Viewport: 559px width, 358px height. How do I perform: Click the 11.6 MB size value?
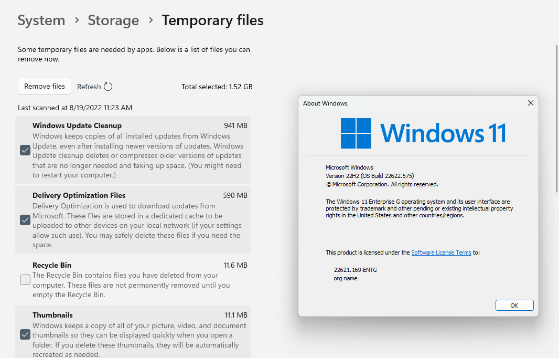[x=235, y=265]
